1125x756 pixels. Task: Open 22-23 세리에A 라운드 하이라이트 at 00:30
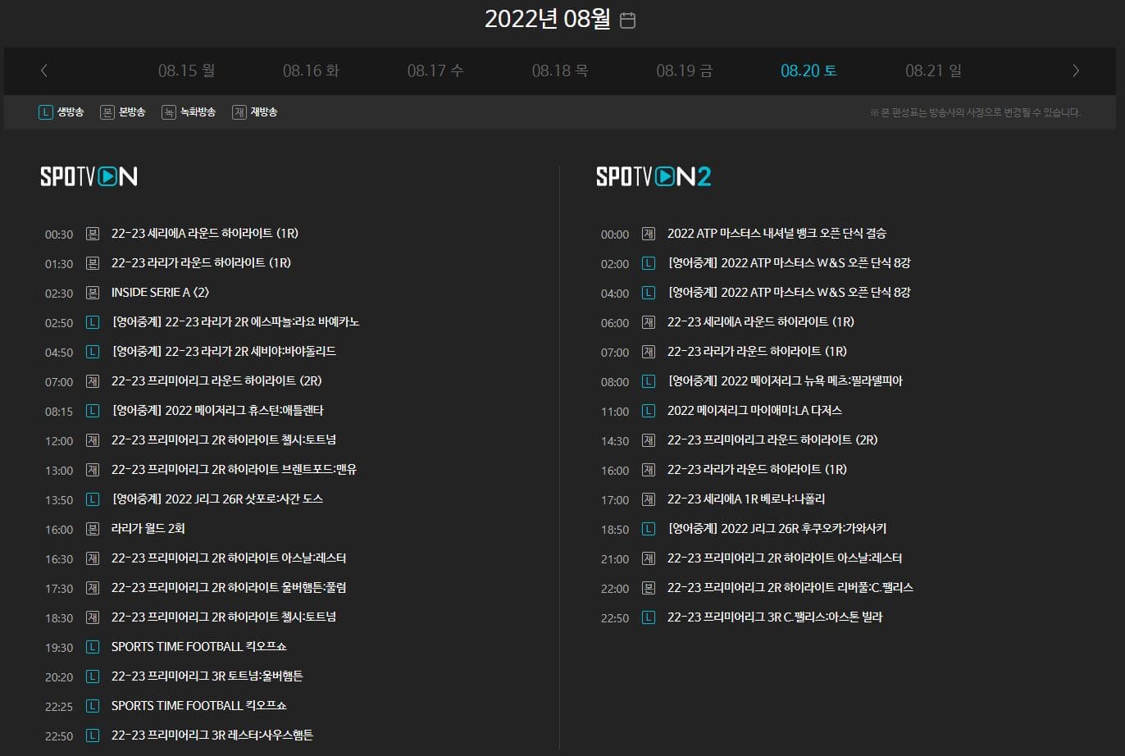pos(205,234)
